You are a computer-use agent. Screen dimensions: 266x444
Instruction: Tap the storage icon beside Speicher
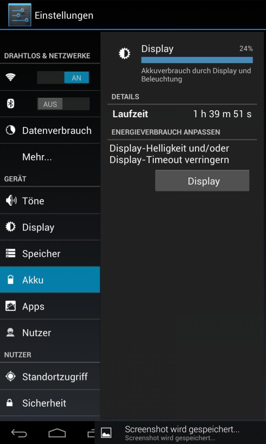(11, 253)
